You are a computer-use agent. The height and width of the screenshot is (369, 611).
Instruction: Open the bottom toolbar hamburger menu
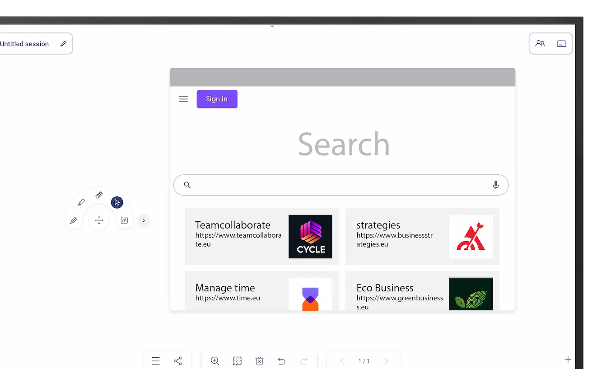[x=156, y=361]
